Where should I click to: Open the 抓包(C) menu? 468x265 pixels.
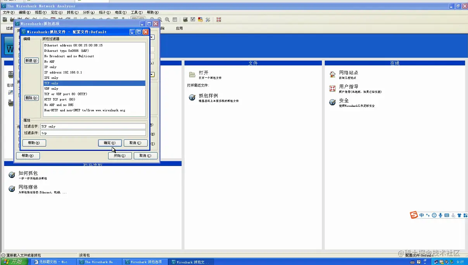(73, 12)
